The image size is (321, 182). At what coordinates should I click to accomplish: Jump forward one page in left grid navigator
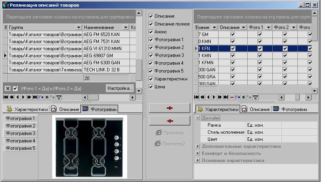point(29,97)
